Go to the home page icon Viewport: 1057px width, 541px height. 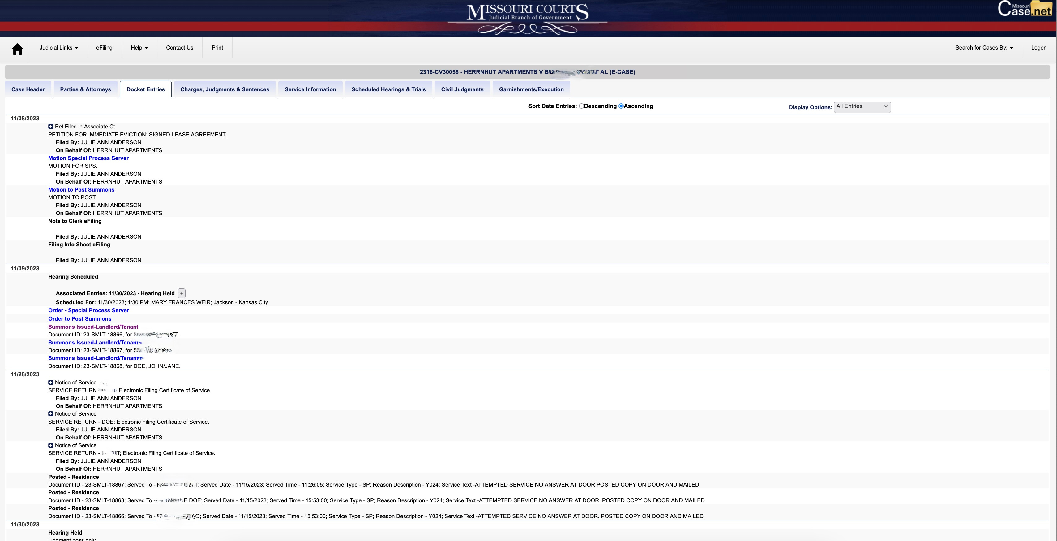tap(17, 49)
